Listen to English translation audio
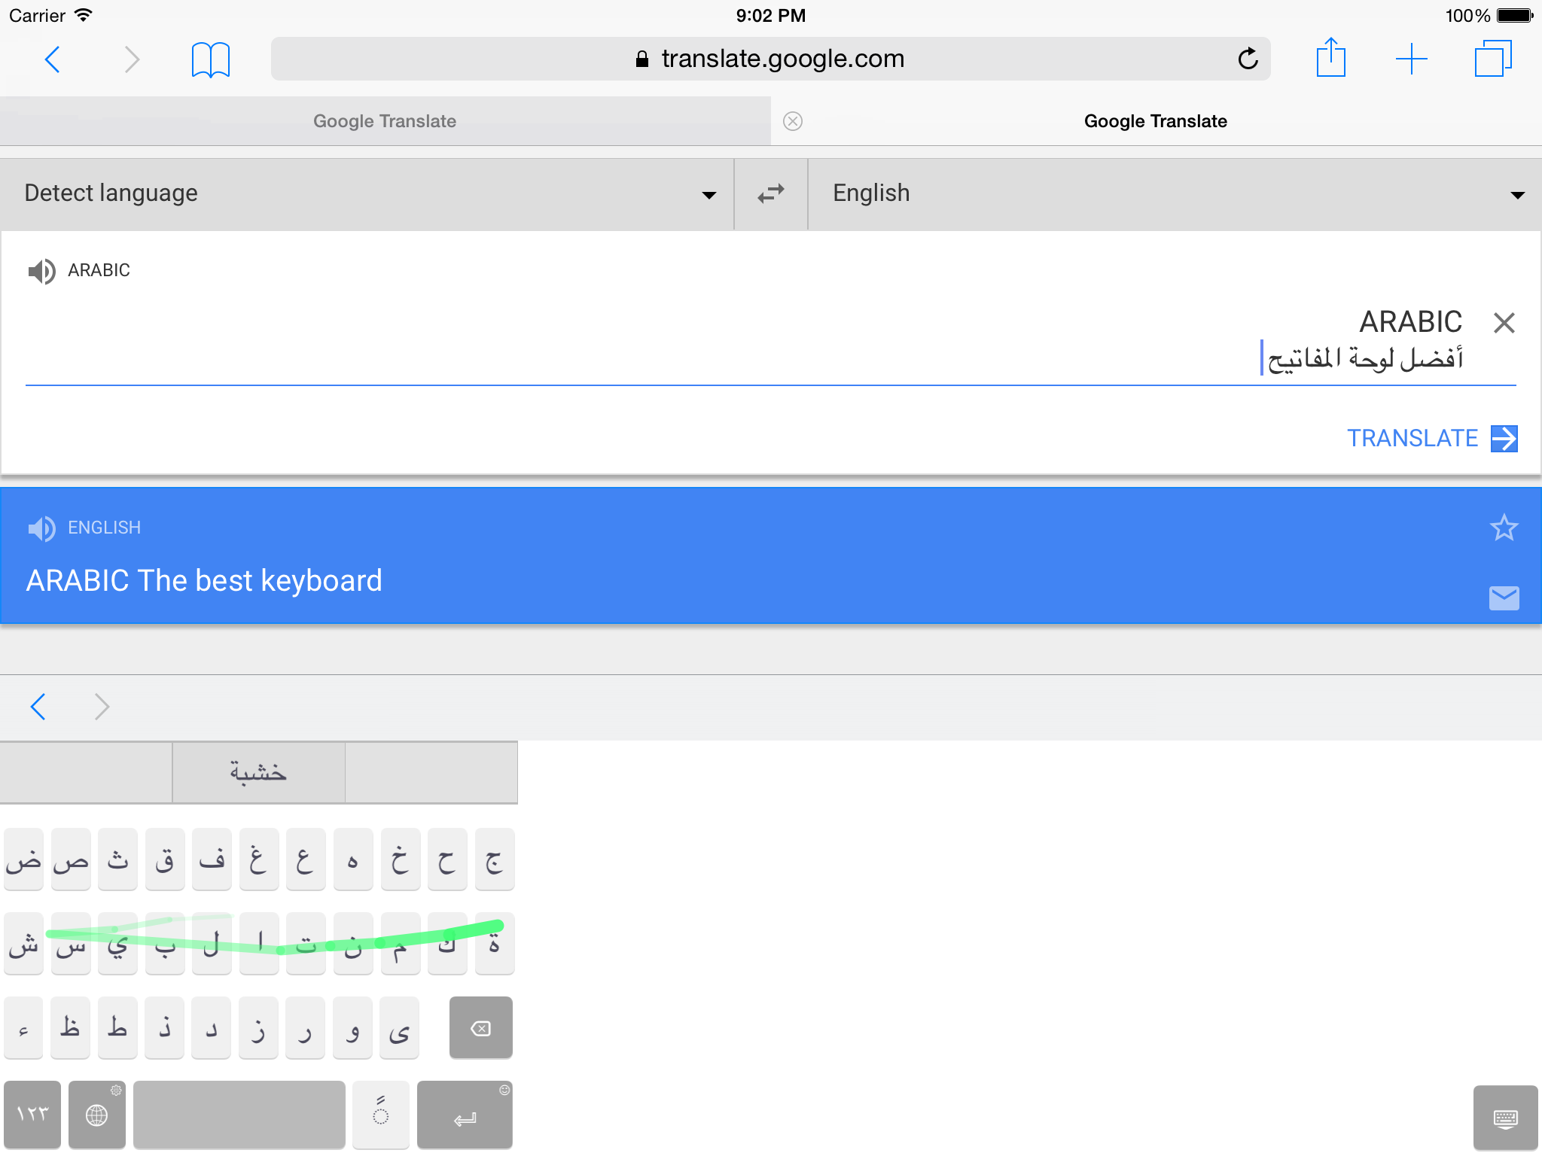Viewport: 1542px width, 1156px height. (41, 528)
